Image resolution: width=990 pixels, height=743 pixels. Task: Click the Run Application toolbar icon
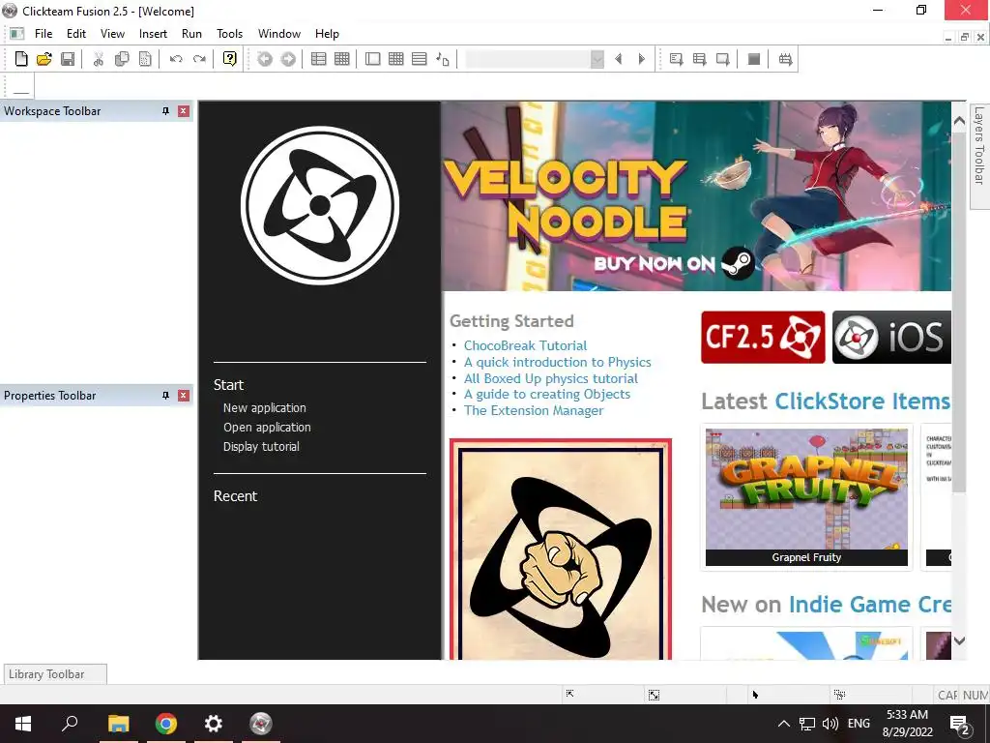700,59
